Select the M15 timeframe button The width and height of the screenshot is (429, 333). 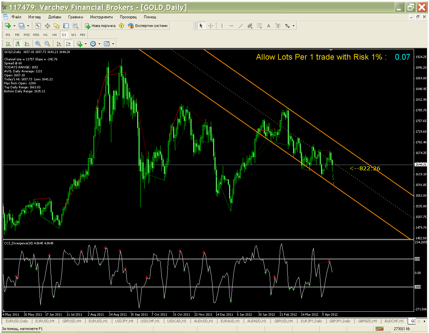tap(27, 35)
